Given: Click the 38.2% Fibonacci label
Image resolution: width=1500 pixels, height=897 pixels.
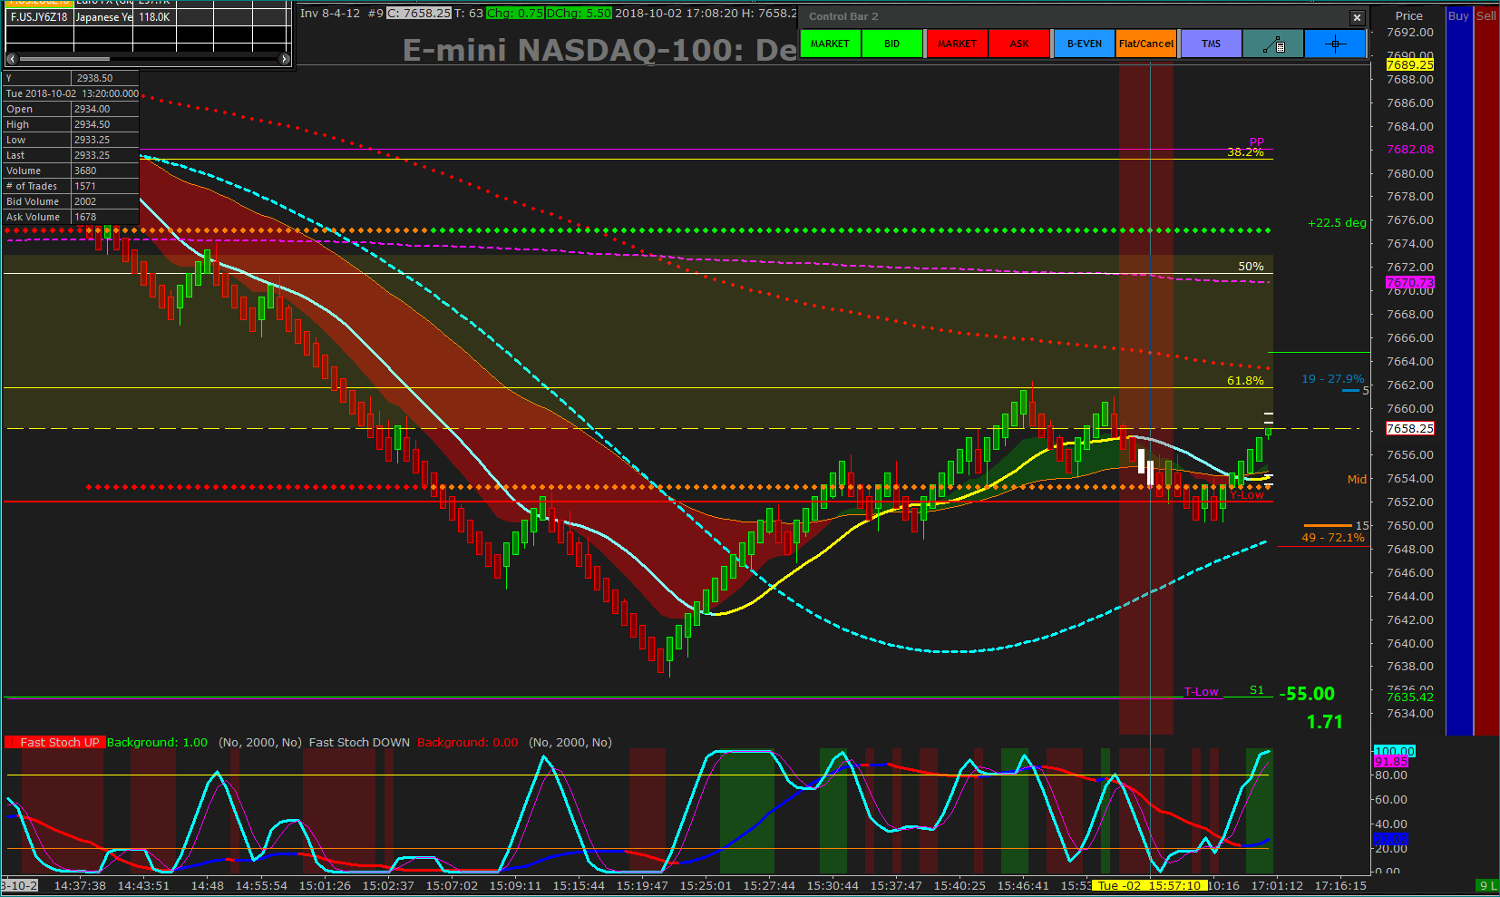Looking at the screenshot, I should (1245, 152).
